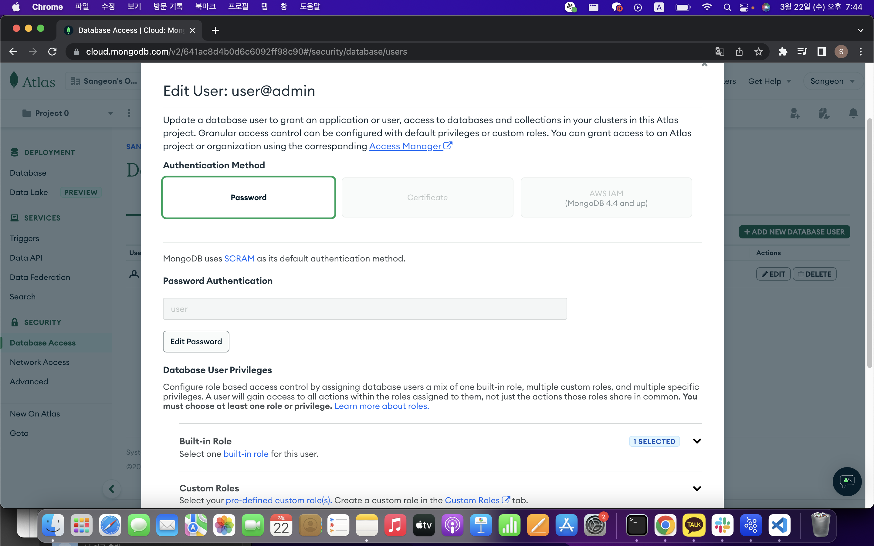Share this page icon in address bar
The image size is (874, 546).
click(739, 52)
